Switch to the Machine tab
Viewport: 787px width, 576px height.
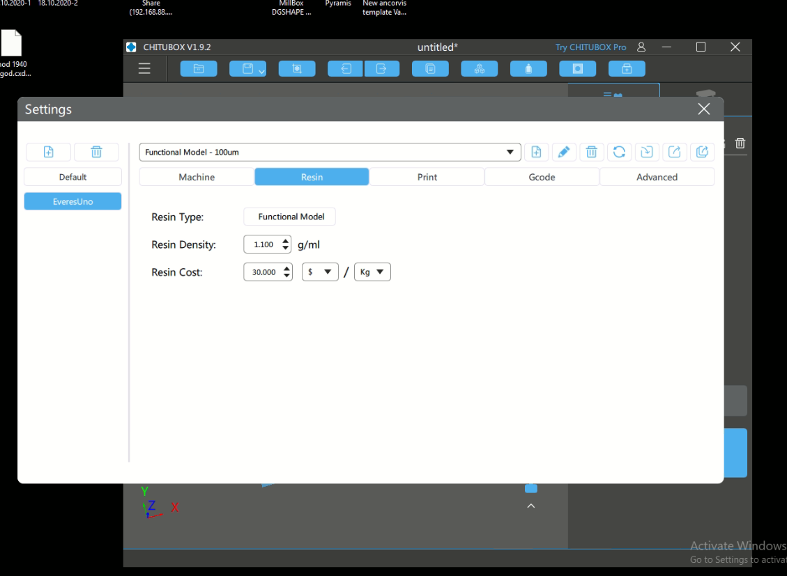(x=197, y=177)
